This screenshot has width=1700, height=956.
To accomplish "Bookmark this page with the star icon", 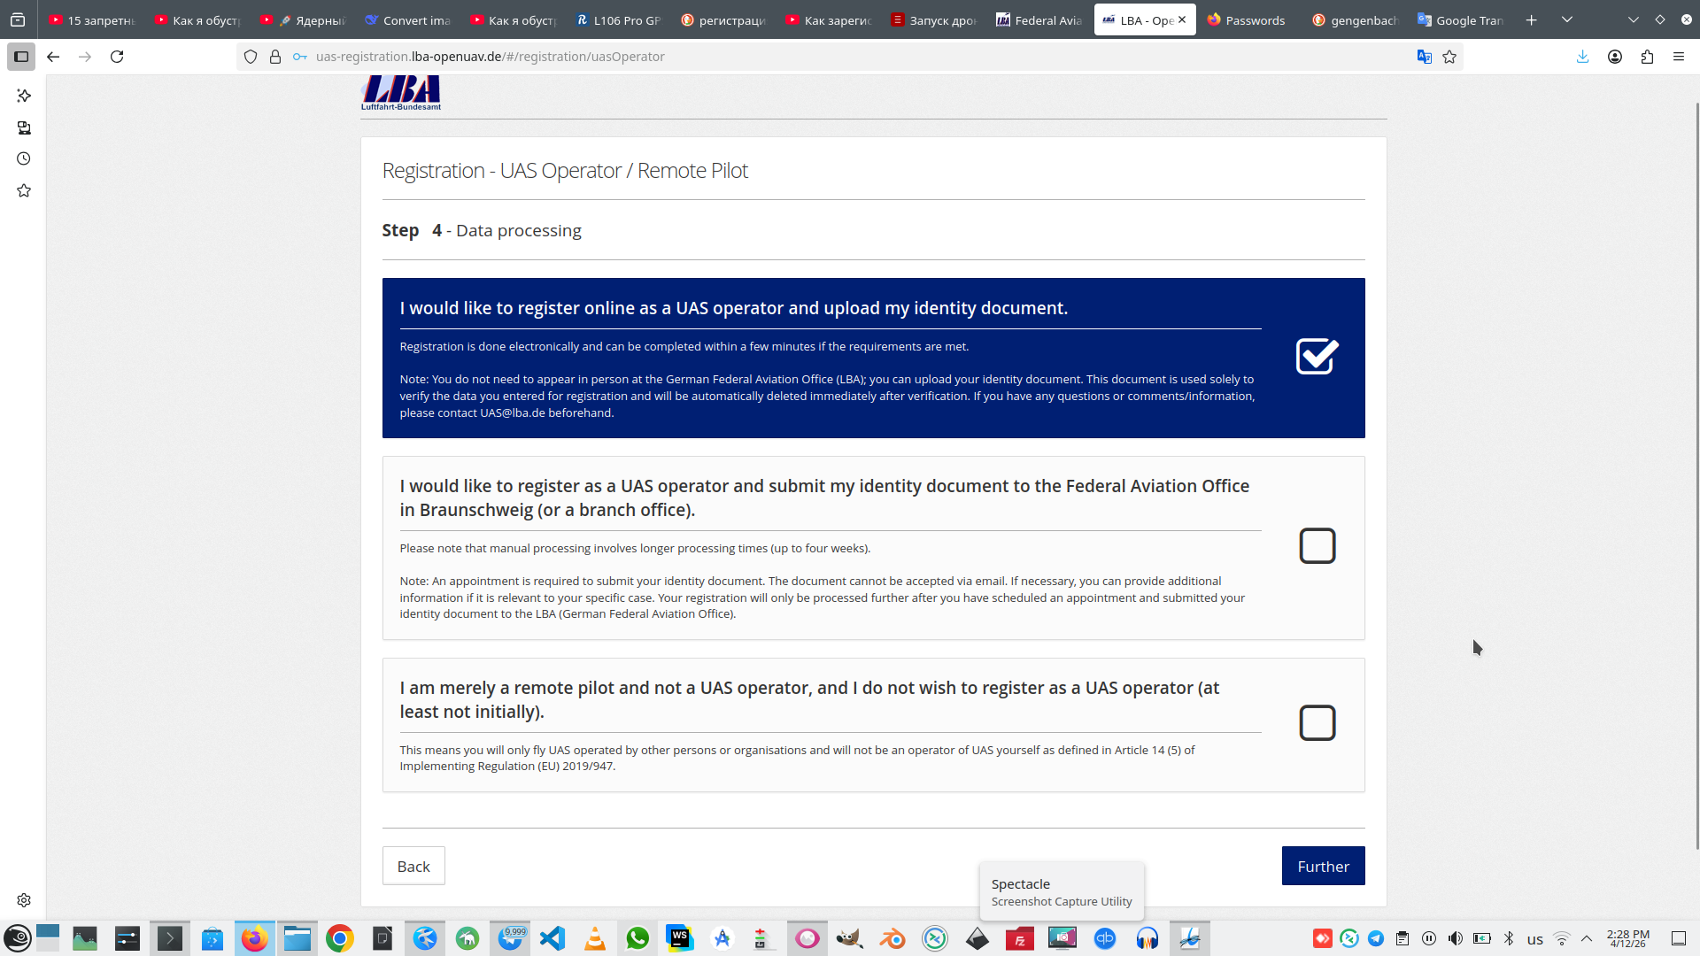I will point(1449,57).
